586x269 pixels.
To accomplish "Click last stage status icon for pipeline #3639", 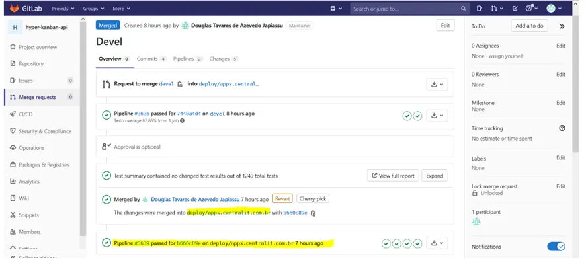I will tap(417, 244).
